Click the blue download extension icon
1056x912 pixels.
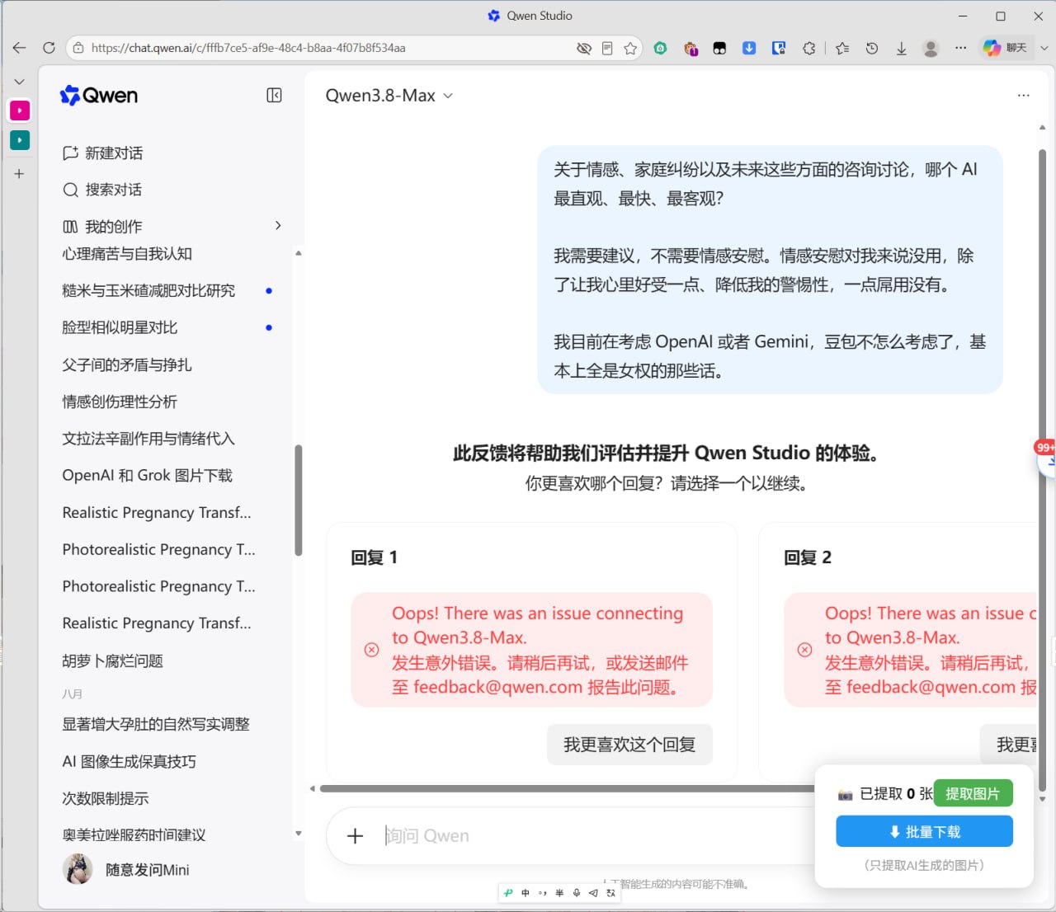pyautogui.click(x=749, y=48)
